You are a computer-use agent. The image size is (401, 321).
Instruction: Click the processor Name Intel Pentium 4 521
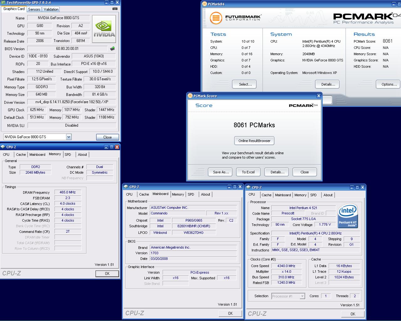click(303, 208)
